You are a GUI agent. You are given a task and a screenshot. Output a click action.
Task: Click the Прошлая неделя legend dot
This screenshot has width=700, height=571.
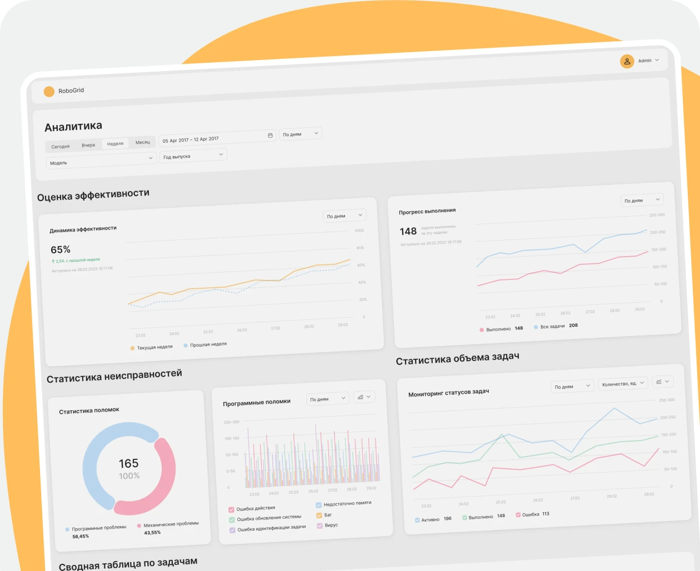coord(186,345)
